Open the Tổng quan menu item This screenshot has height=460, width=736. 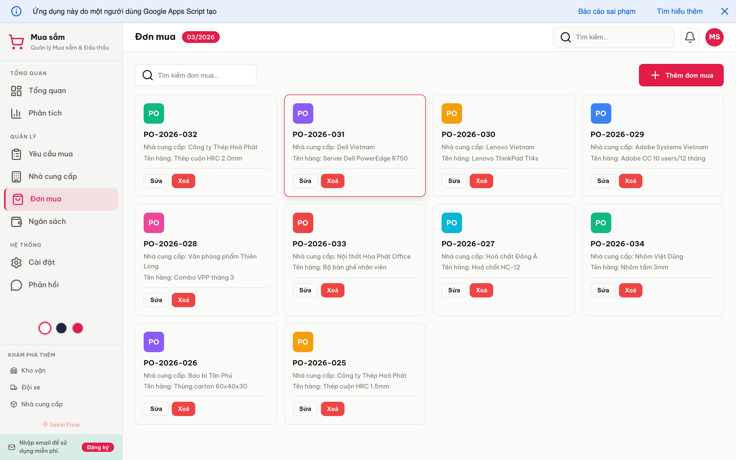click(47, 91)
